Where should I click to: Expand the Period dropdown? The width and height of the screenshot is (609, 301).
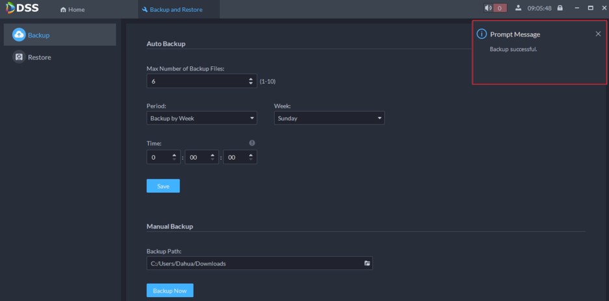click(x=201, y=118)
